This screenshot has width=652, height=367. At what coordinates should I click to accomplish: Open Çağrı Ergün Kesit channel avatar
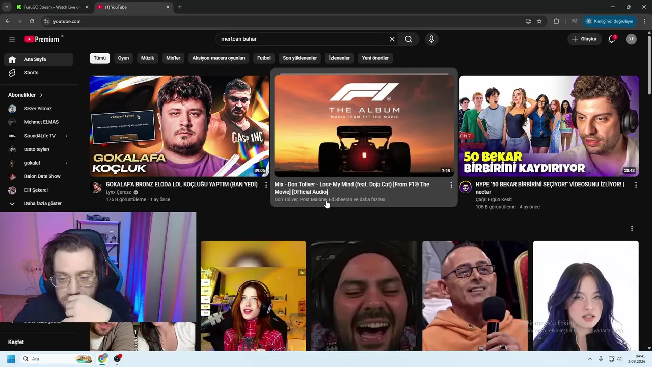point(466,187)
